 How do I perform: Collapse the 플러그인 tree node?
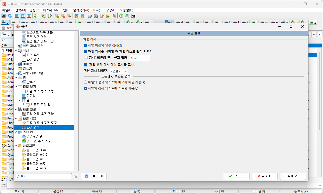coord(16,145)
